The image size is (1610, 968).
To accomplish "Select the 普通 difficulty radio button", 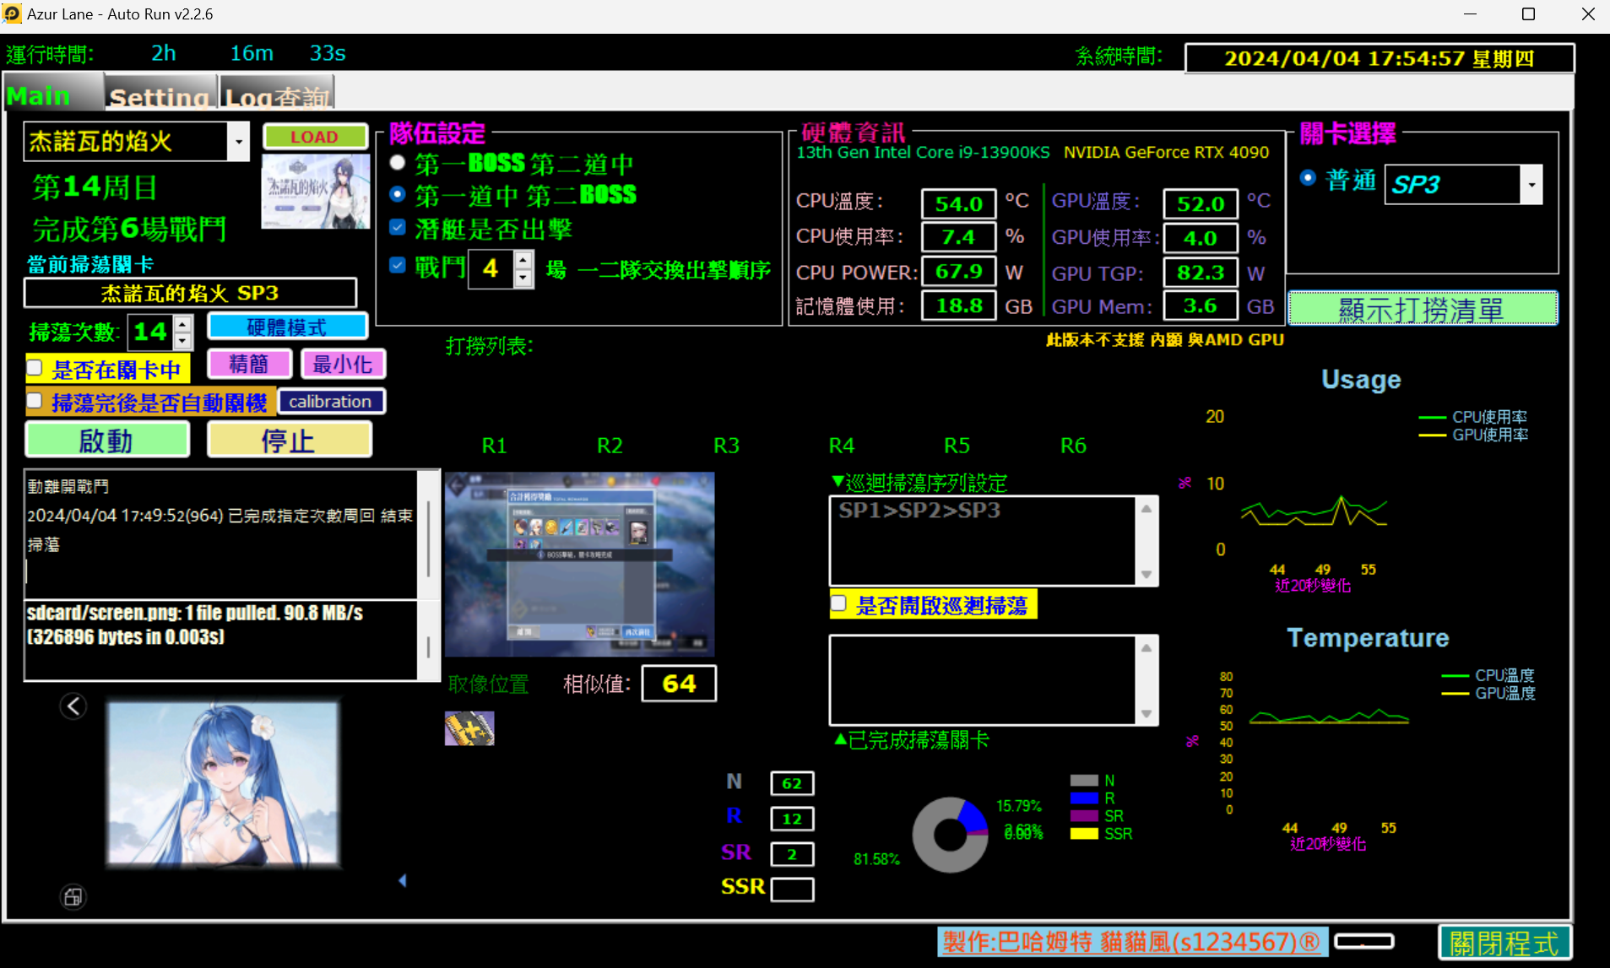I will tap(1308, 178).
